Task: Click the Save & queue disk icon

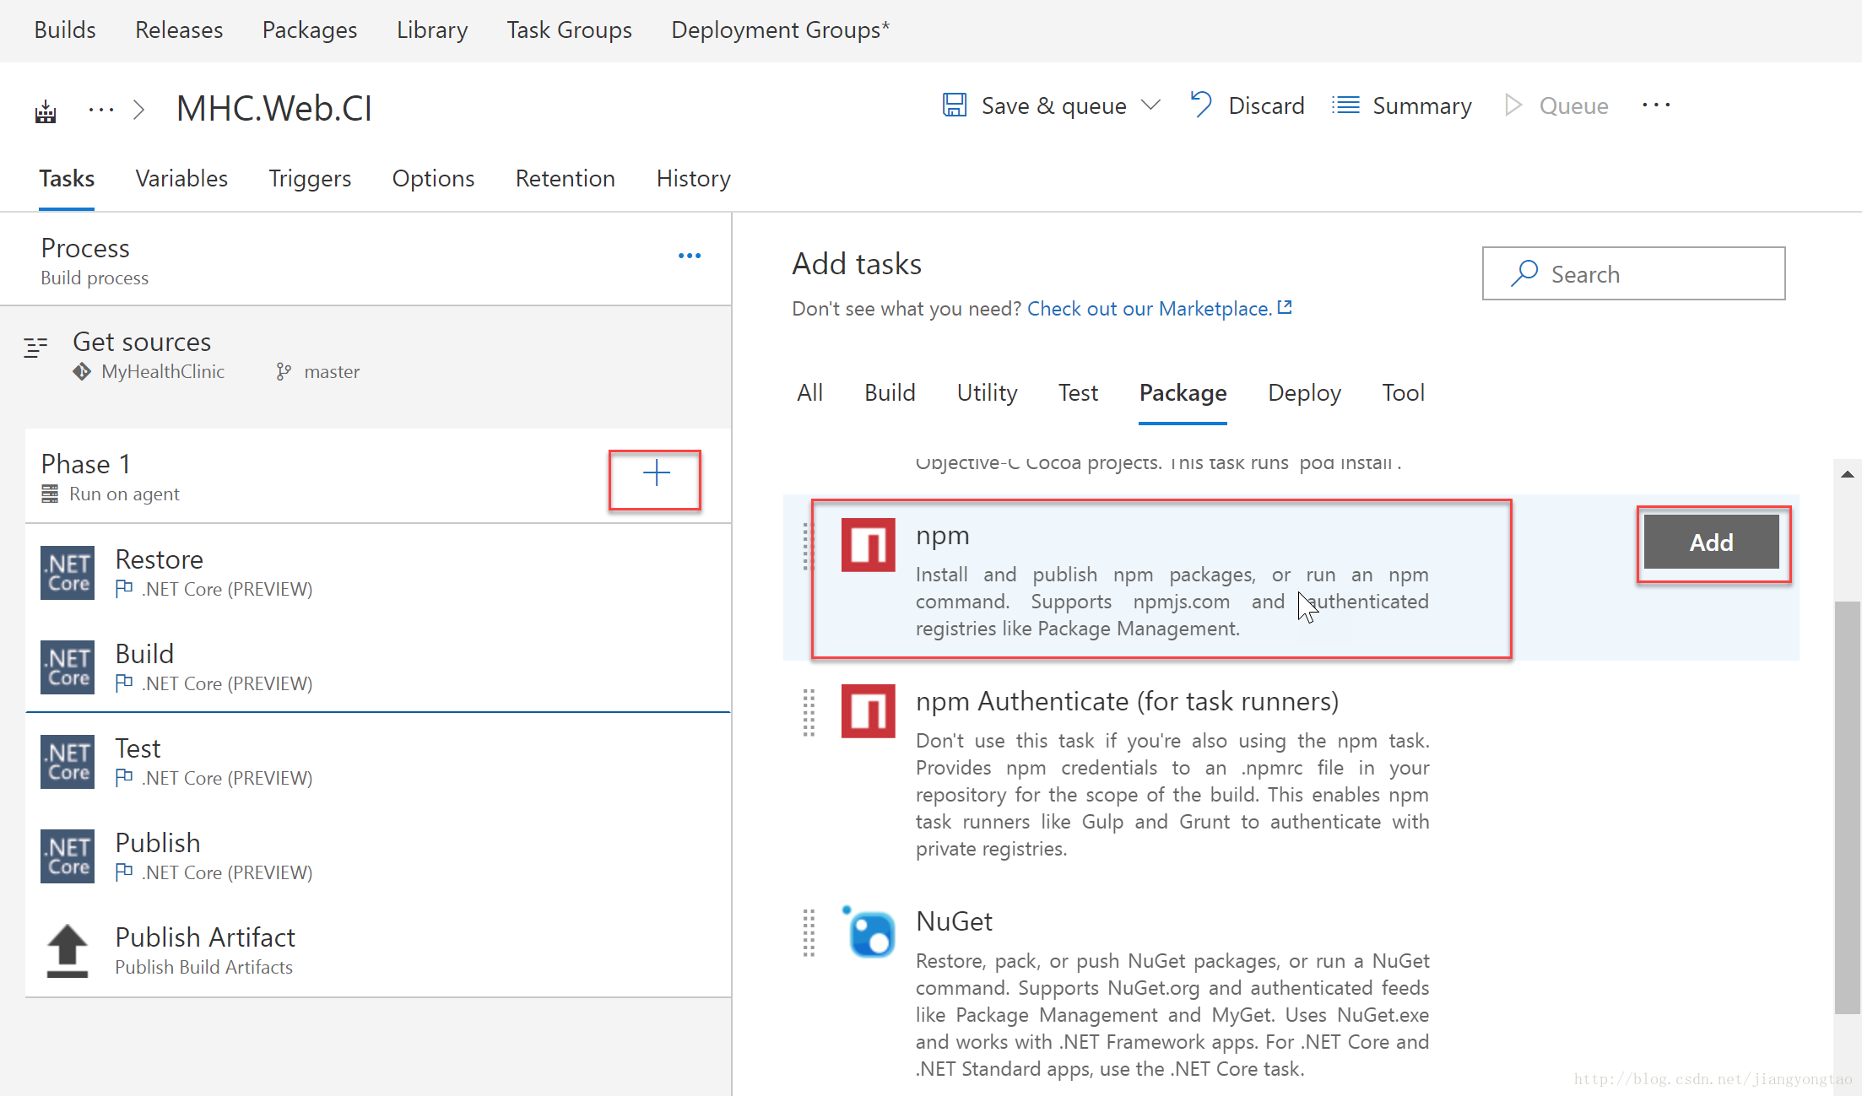Action: pyautogui.click(x=954, y=105)
